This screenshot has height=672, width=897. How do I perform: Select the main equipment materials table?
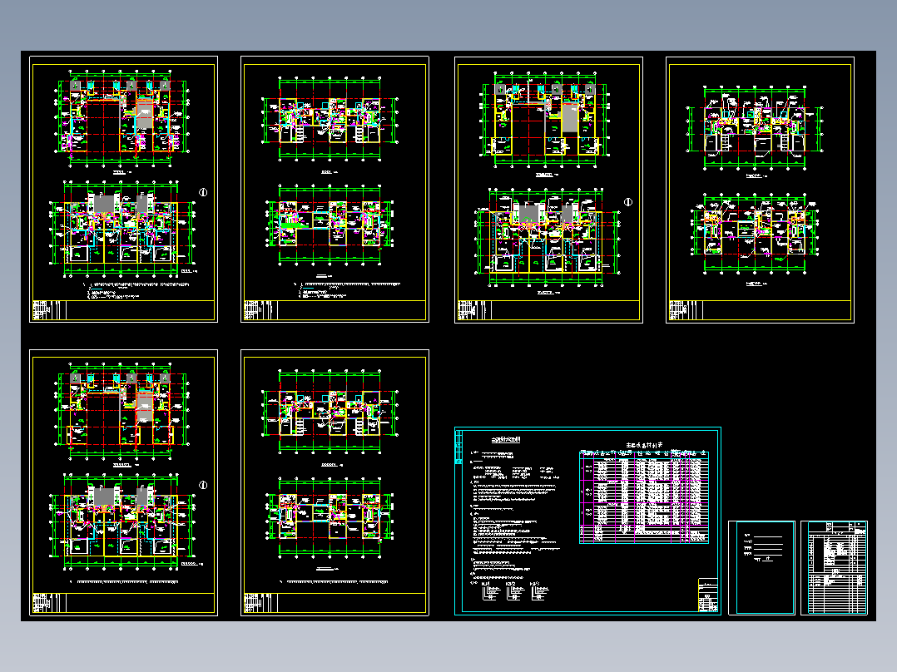(x=644, y=496)
